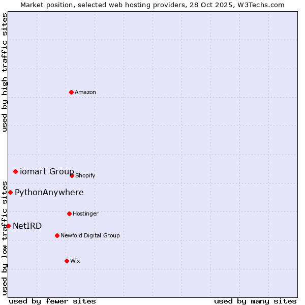Click the iomart Group text label
305x305 pixels.
pyautogui.click(x=47, y=172)
